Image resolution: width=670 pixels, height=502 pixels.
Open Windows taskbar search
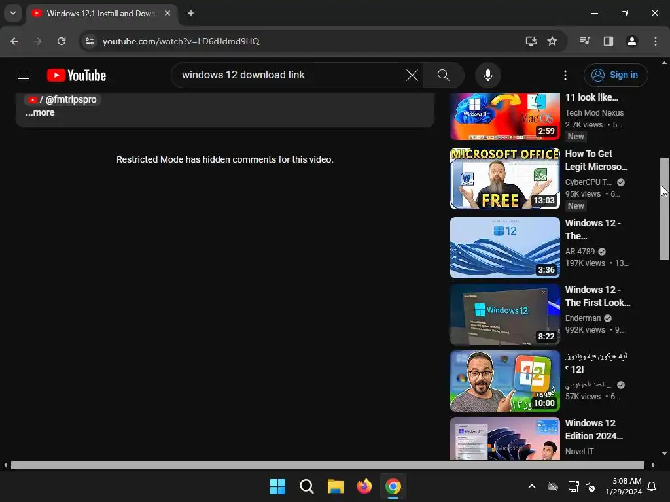306,486
